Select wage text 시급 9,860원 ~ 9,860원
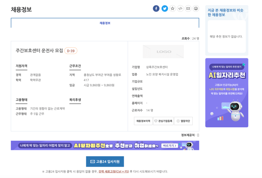Viewport: 262px width, 178px height. (99, 85)
